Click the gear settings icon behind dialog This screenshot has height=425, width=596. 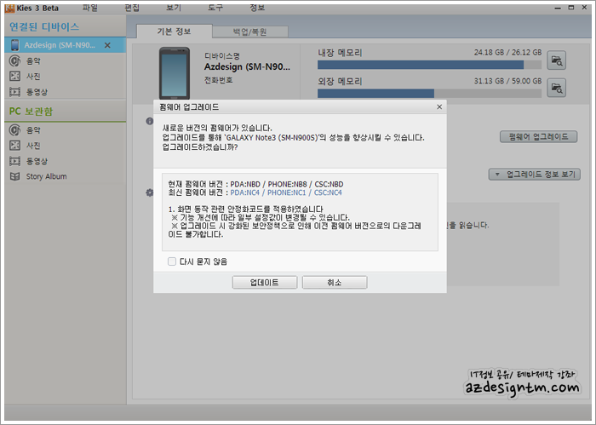click(150, 192)
